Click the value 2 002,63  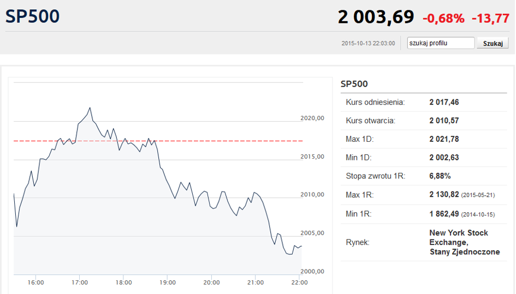tap(444, 158)
